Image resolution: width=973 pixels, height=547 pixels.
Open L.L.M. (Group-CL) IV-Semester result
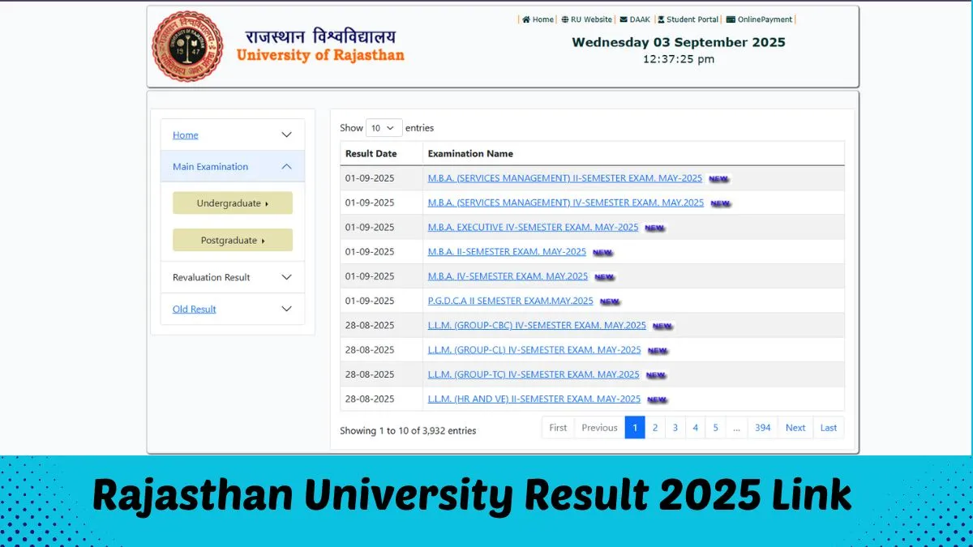(534, 350)
